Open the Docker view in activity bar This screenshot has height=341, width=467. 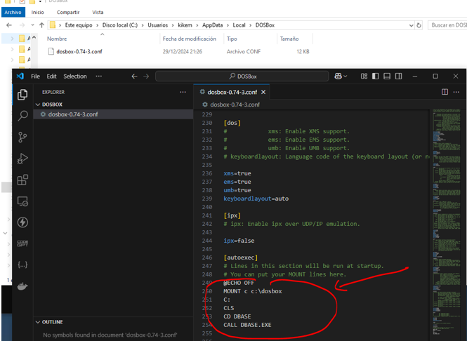pyautogui.click(x=22, y=286)
